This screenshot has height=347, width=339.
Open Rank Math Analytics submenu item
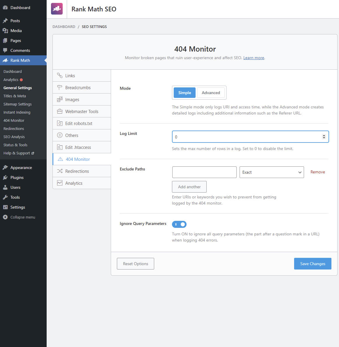click(11, 80)
